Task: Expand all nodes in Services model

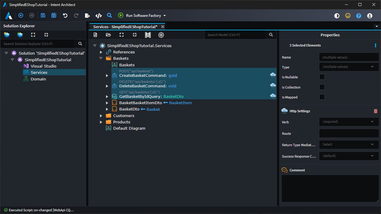Action: 122,35
